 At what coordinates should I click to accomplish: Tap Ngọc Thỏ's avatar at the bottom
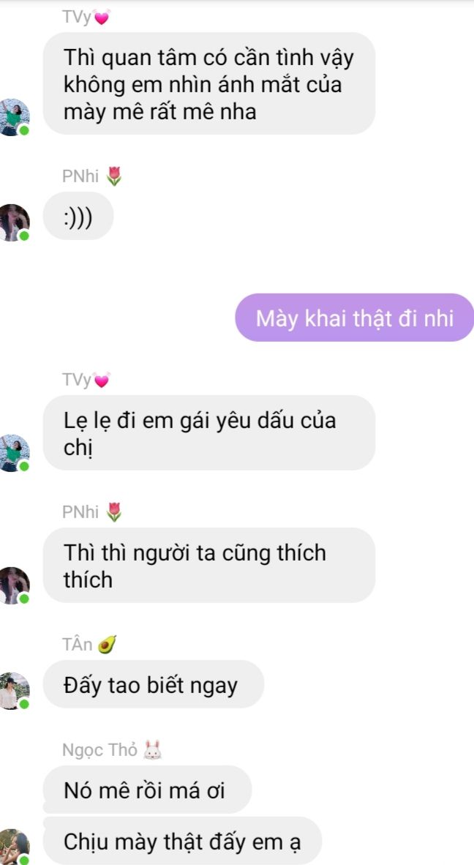click(x=14, y=847)
